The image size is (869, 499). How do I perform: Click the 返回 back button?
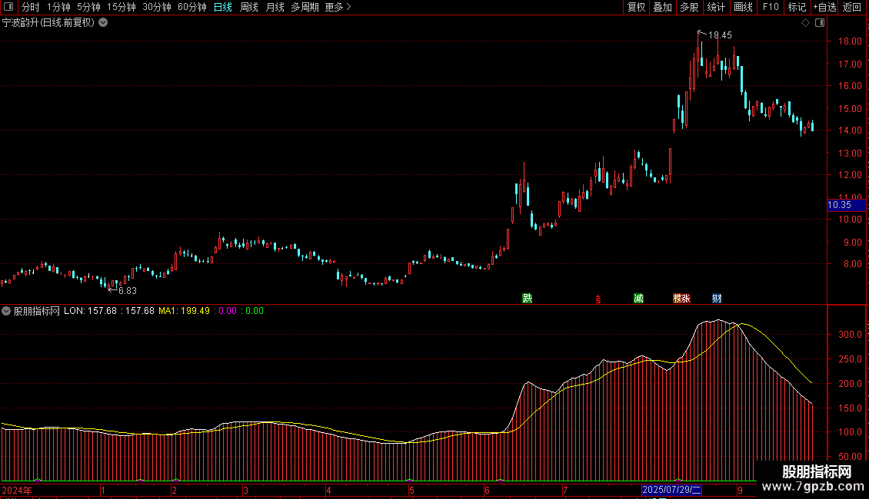(x=852, y=8)
